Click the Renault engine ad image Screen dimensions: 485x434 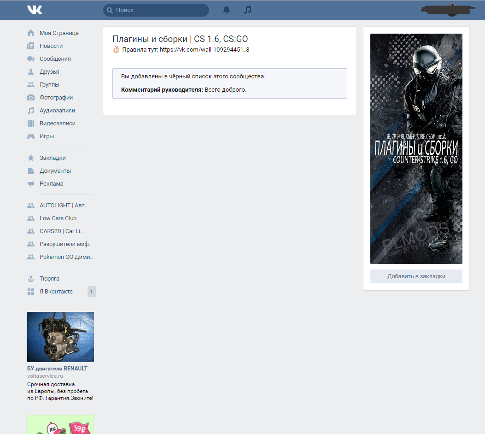[60, 337]
